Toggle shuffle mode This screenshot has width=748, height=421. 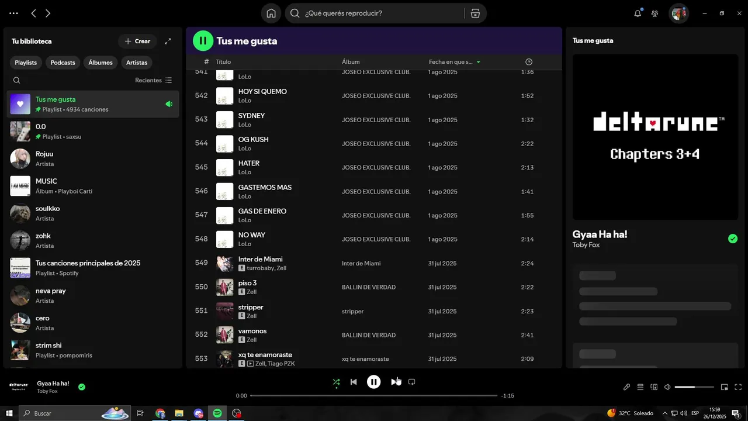(336, 382)
